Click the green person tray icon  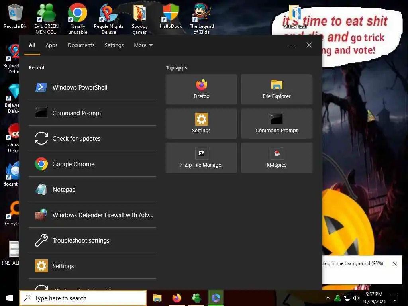click(337, 298)
